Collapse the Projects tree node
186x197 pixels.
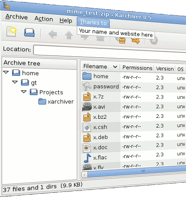coord(24,92)
